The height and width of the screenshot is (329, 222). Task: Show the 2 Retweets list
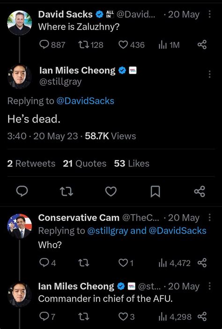tap(31, 163)
